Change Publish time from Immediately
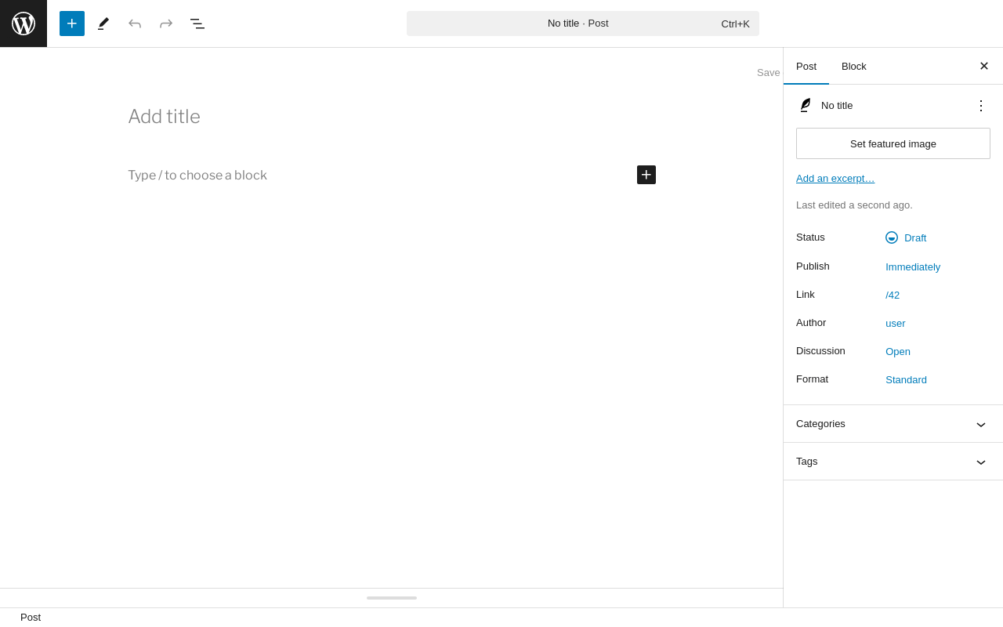 pyautogui.click(x=913, y=266)
